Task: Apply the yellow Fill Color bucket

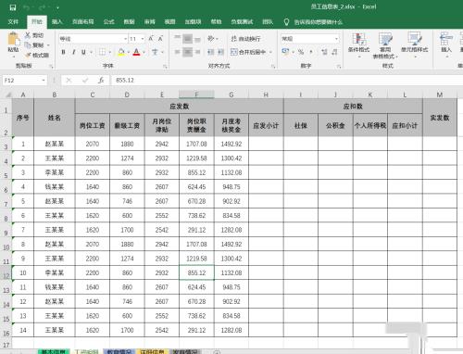Action: click(121, 52)
